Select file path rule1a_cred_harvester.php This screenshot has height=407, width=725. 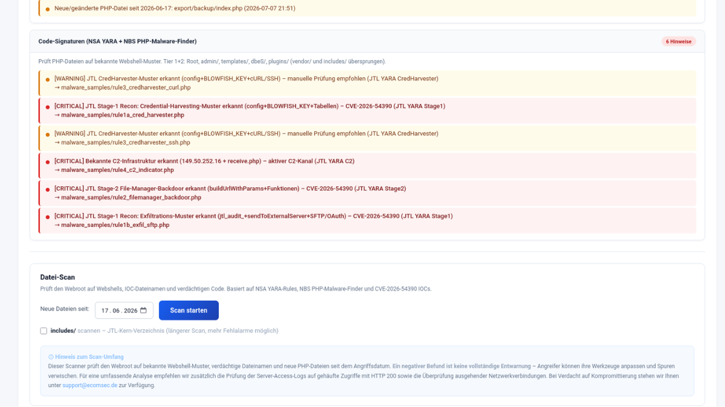123,115
